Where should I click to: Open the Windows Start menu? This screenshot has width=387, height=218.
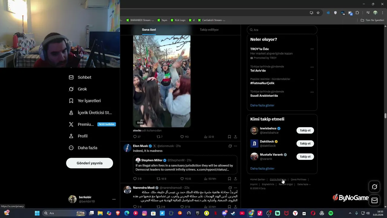coord(37,213)
